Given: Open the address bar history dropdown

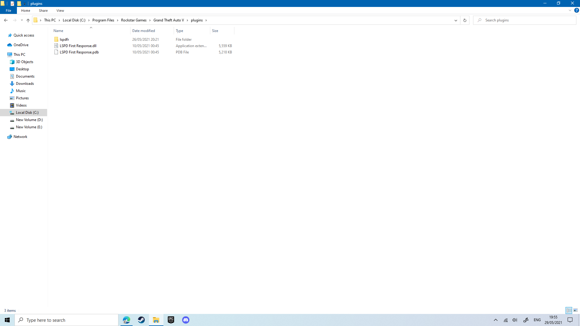Looking at the screenshot, I should click(456, 20).
